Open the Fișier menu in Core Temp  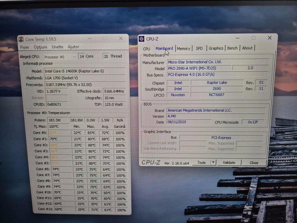(x=25, y=47)
